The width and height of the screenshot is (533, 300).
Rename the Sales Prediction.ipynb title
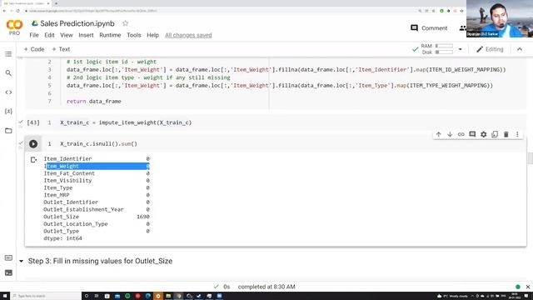point(77,23)
